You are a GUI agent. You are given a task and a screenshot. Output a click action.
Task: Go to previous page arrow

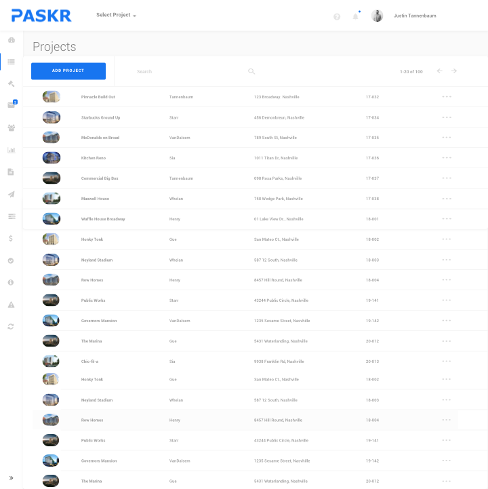coord(439,71)
